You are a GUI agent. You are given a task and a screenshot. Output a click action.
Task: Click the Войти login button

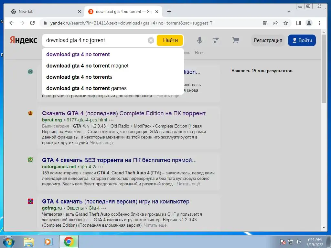(x=302, y=40)
